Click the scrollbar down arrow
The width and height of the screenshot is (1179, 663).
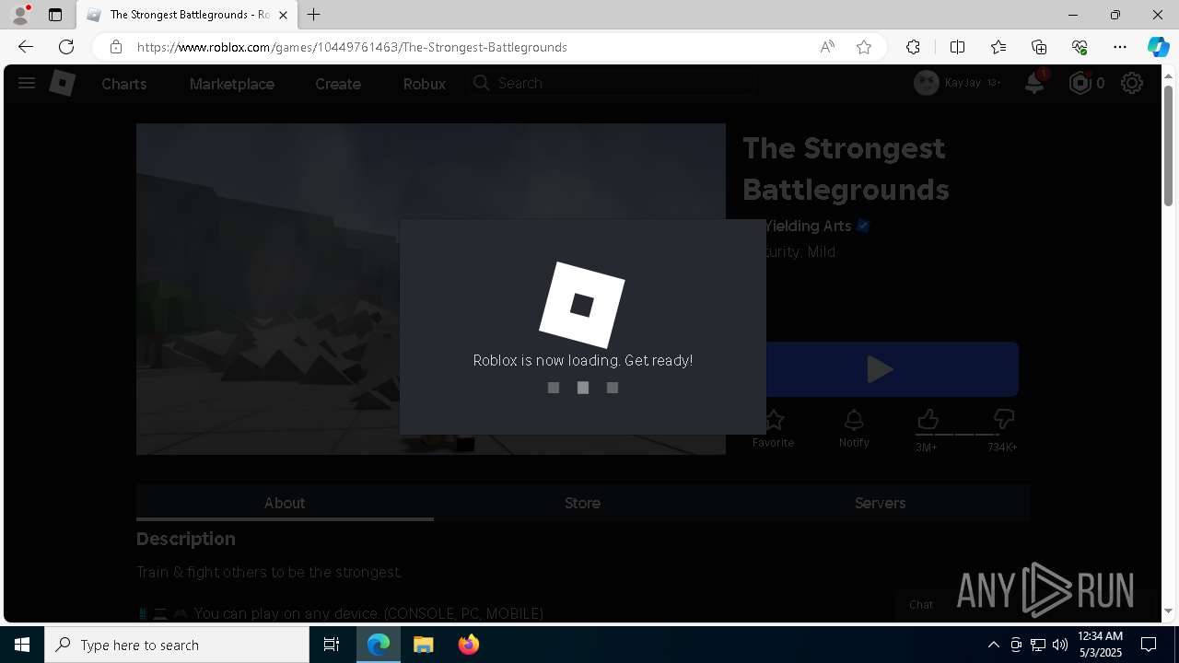click(1168, 611)
